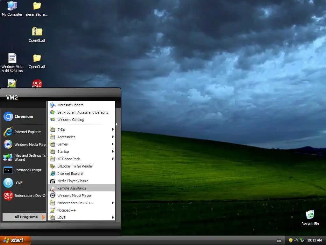This screenshot has height=245, width=326.
Task: Launch Chromium from the Start menu
Action: pyautogui.click(x=24, y=116)
